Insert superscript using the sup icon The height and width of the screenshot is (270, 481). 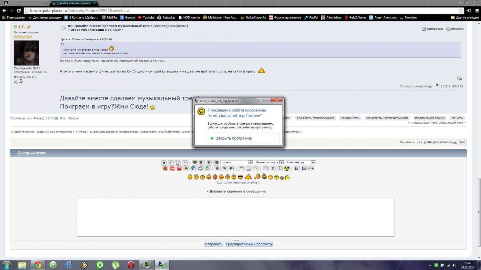click(241, 168)
